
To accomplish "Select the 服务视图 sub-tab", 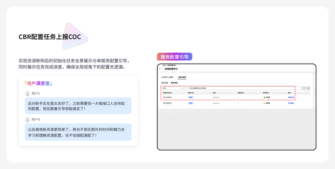I will click(x=165, y=83).
